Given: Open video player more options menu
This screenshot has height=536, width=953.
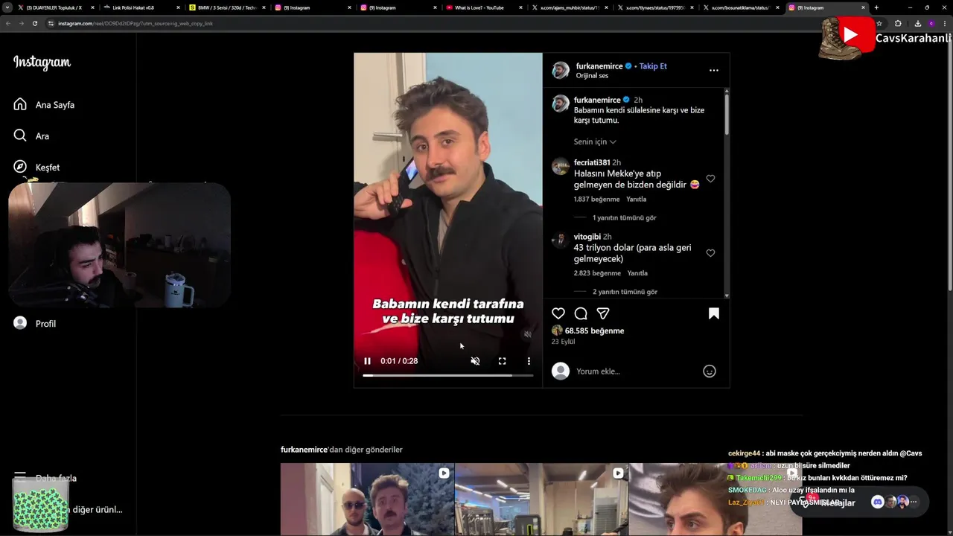Looking at the screenshot, I should 529,361.
